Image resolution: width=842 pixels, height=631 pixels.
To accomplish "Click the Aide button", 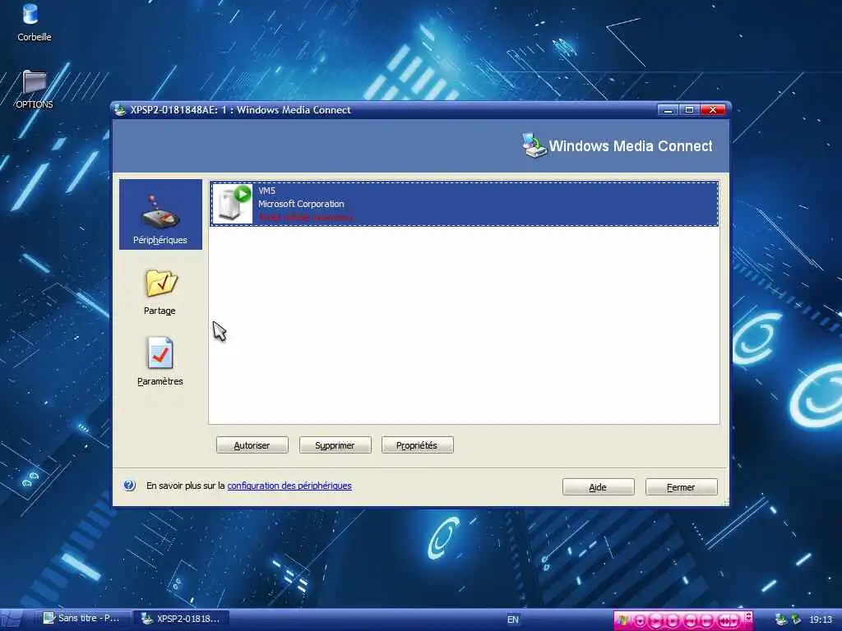I will click(599, 486).
